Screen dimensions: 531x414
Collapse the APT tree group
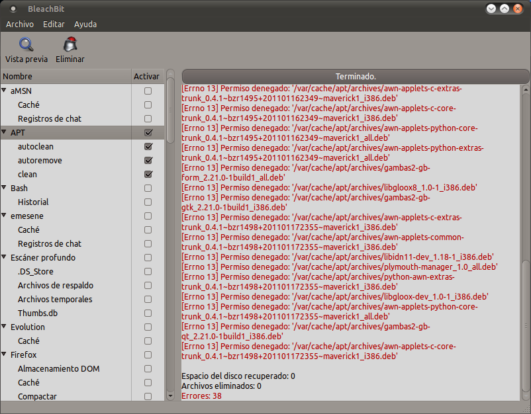pyautogui.click(x=4, y=132)
